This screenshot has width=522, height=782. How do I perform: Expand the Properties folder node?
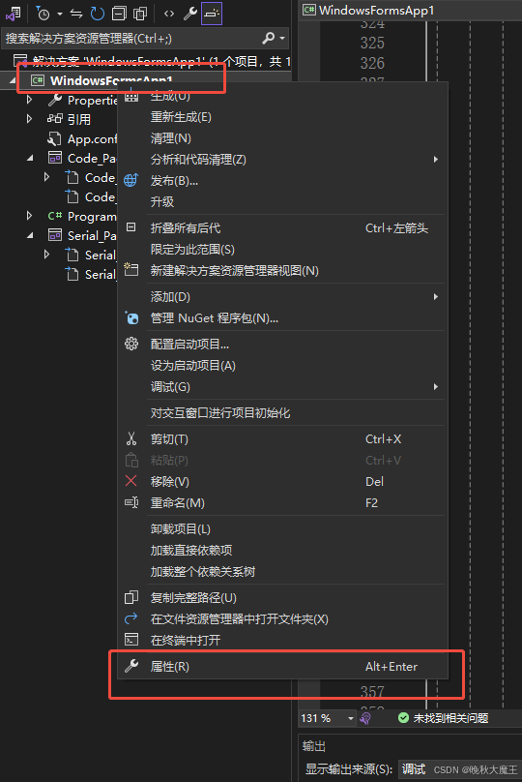tap(29, 100)
